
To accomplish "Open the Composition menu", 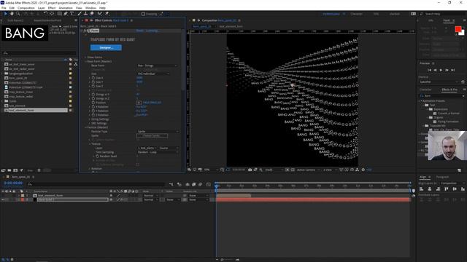I will (x=26, y=8).
